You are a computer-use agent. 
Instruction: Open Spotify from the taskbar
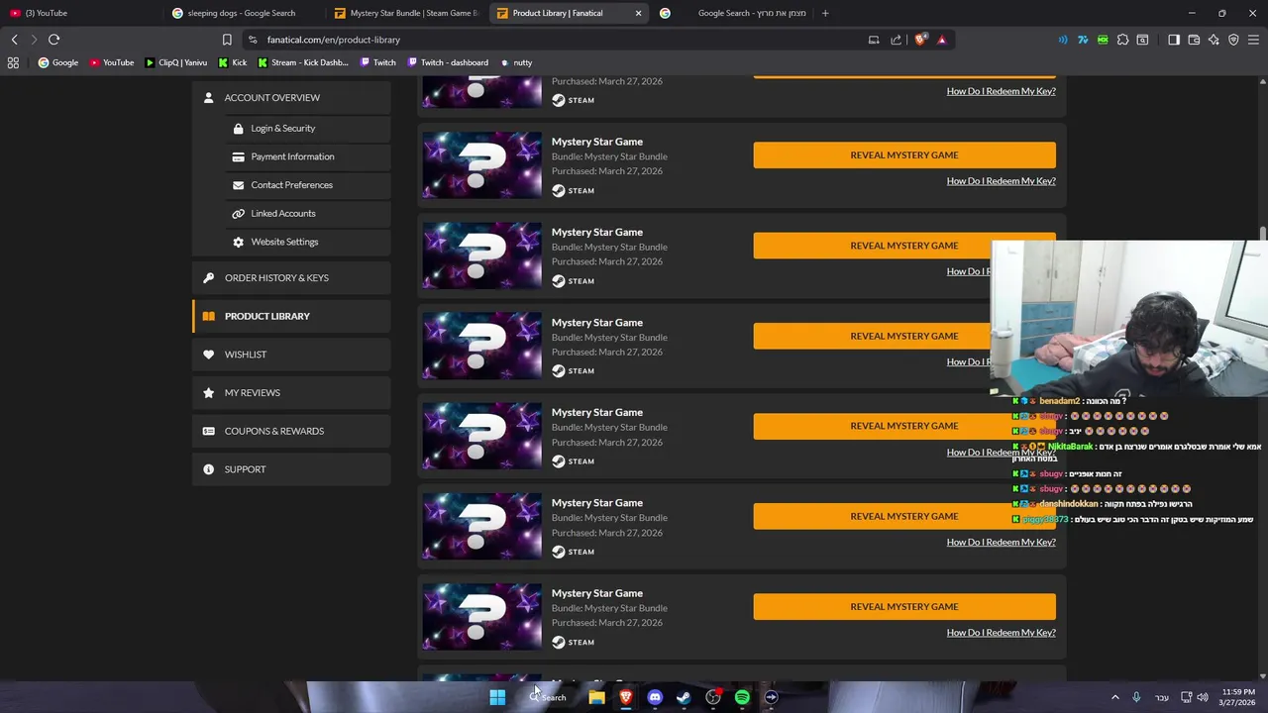(x=742, y=697)
